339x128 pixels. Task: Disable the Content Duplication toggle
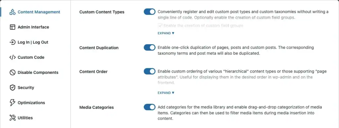pyautogui.click(x=150, y=48)
